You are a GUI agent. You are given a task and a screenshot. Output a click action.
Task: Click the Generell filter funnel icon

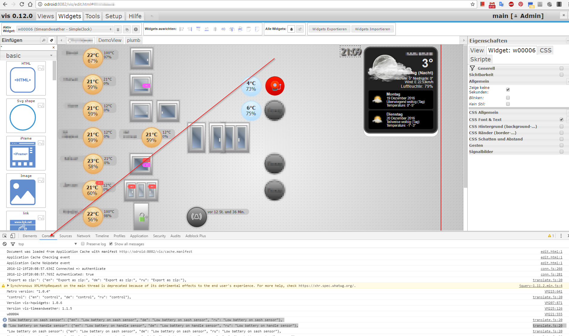click(x=472, y=68)
